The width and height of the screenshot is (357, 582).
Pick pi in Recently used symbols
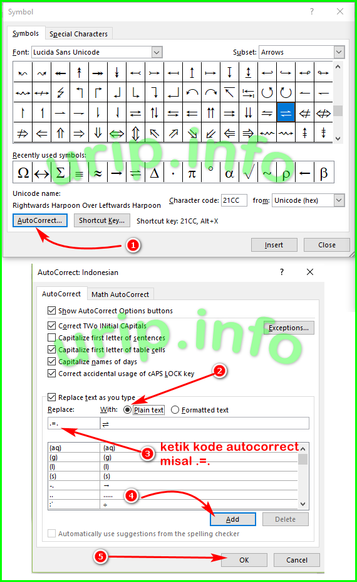(x=192, y=173)
